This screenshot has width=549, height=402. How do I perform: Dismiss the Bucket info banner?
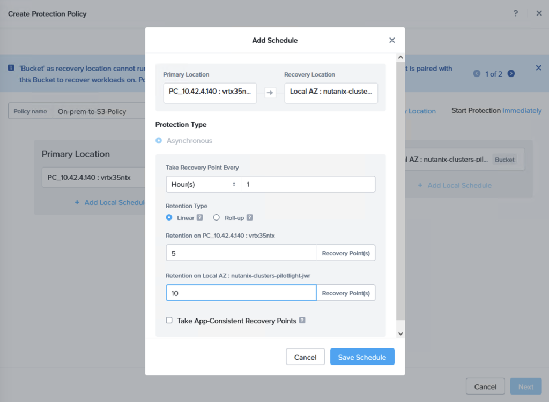tap(538, 68)
